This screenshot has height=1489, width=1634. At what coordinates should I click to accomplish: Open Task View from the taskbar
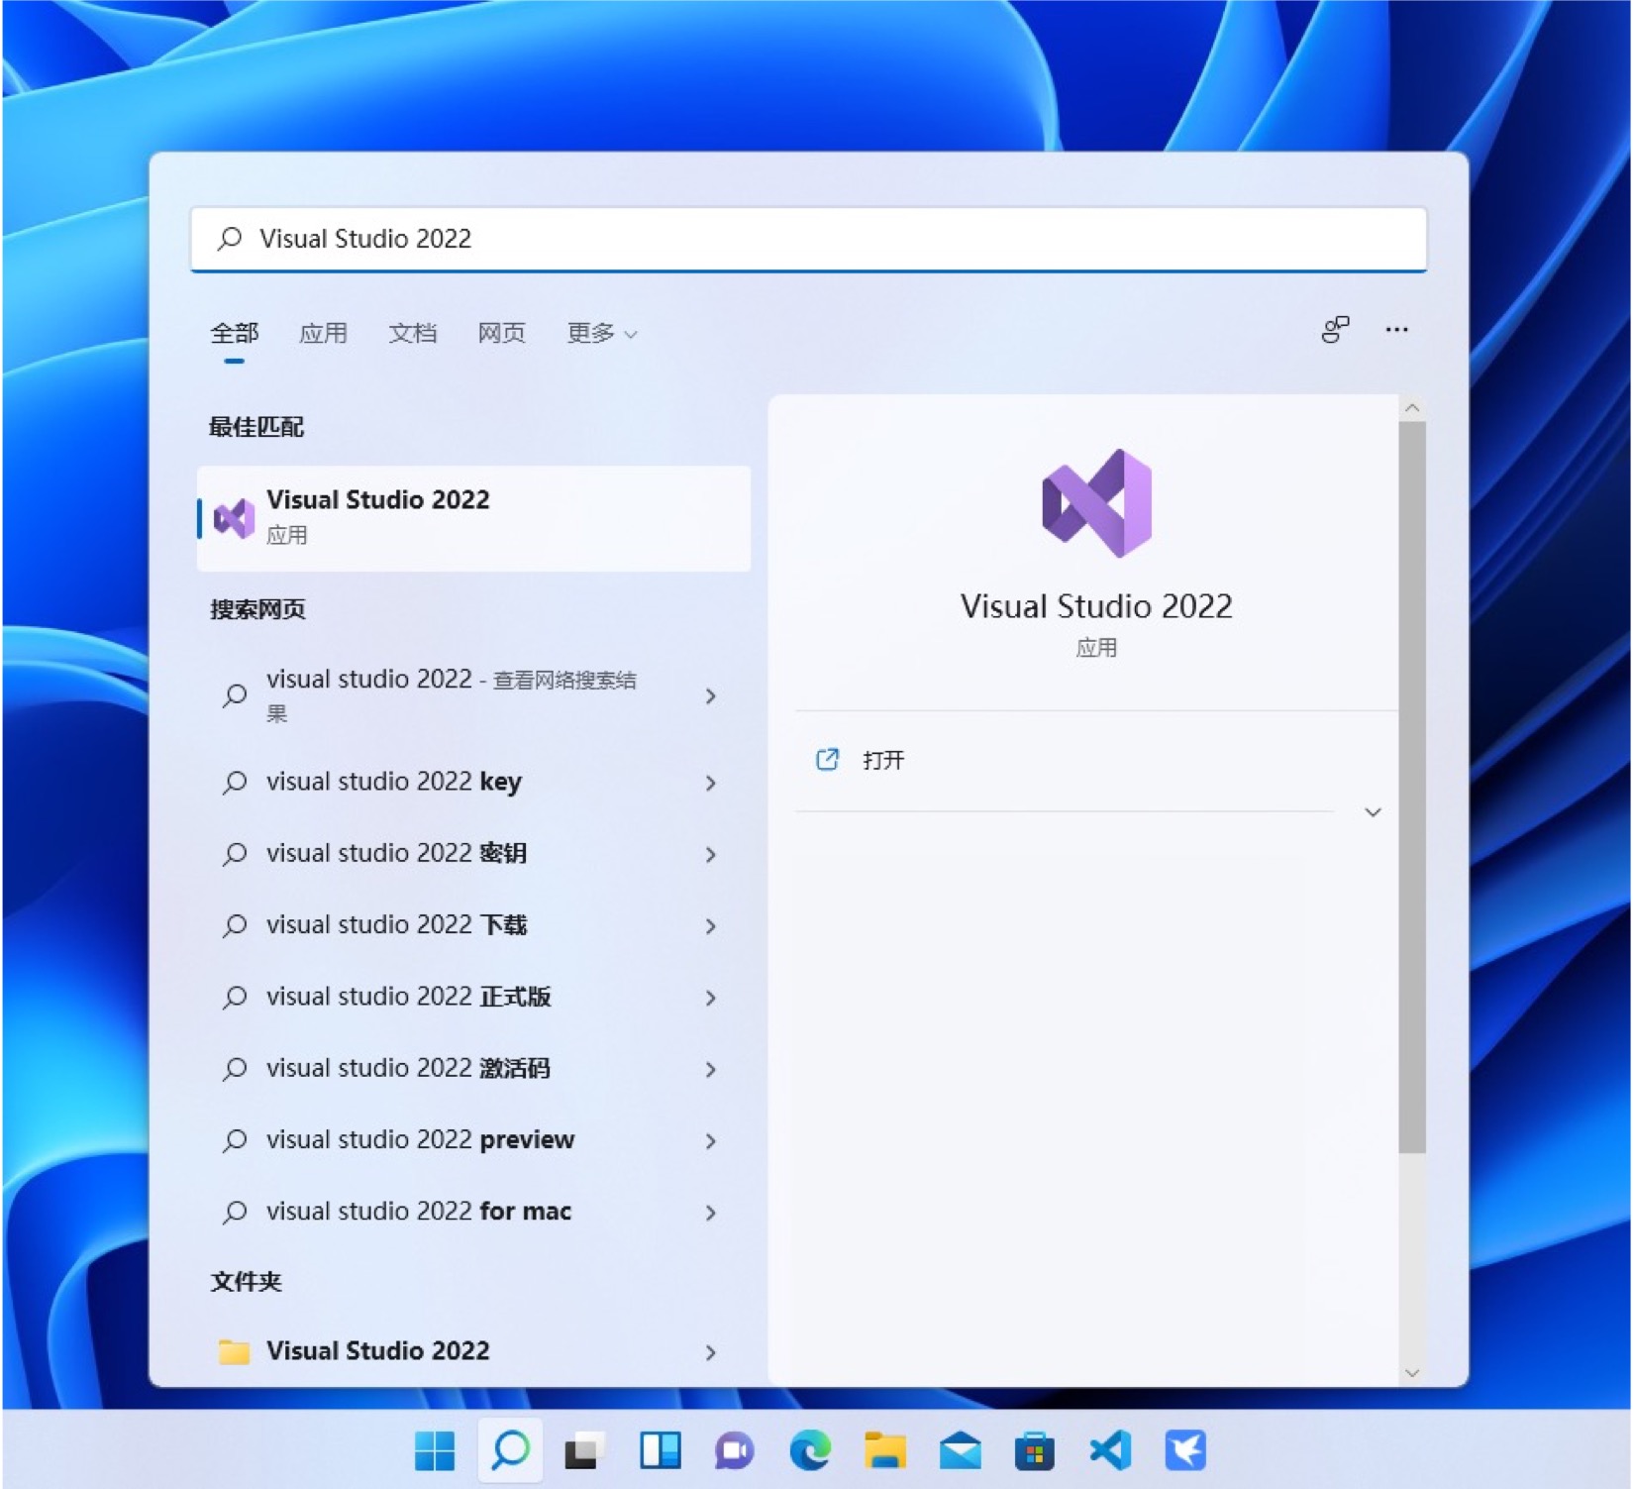coord(585,1451)
